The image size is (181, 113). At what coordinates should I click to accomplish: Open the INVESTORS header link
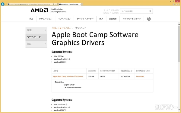(x=115, y=13)
